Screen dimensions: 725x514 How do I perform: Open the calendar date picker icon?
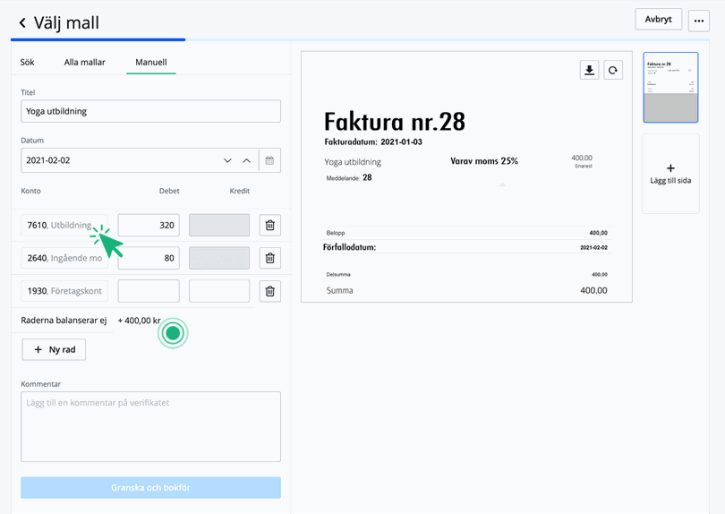(269, 160)
